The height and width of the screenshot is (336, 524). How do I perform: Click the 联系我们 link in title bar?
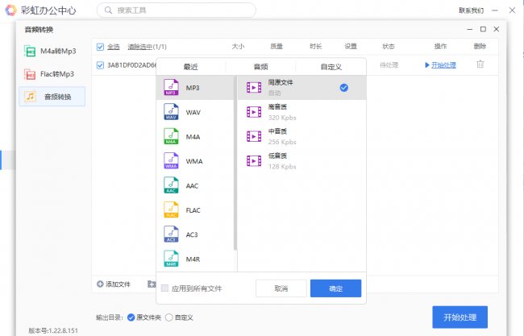(472, 10)
